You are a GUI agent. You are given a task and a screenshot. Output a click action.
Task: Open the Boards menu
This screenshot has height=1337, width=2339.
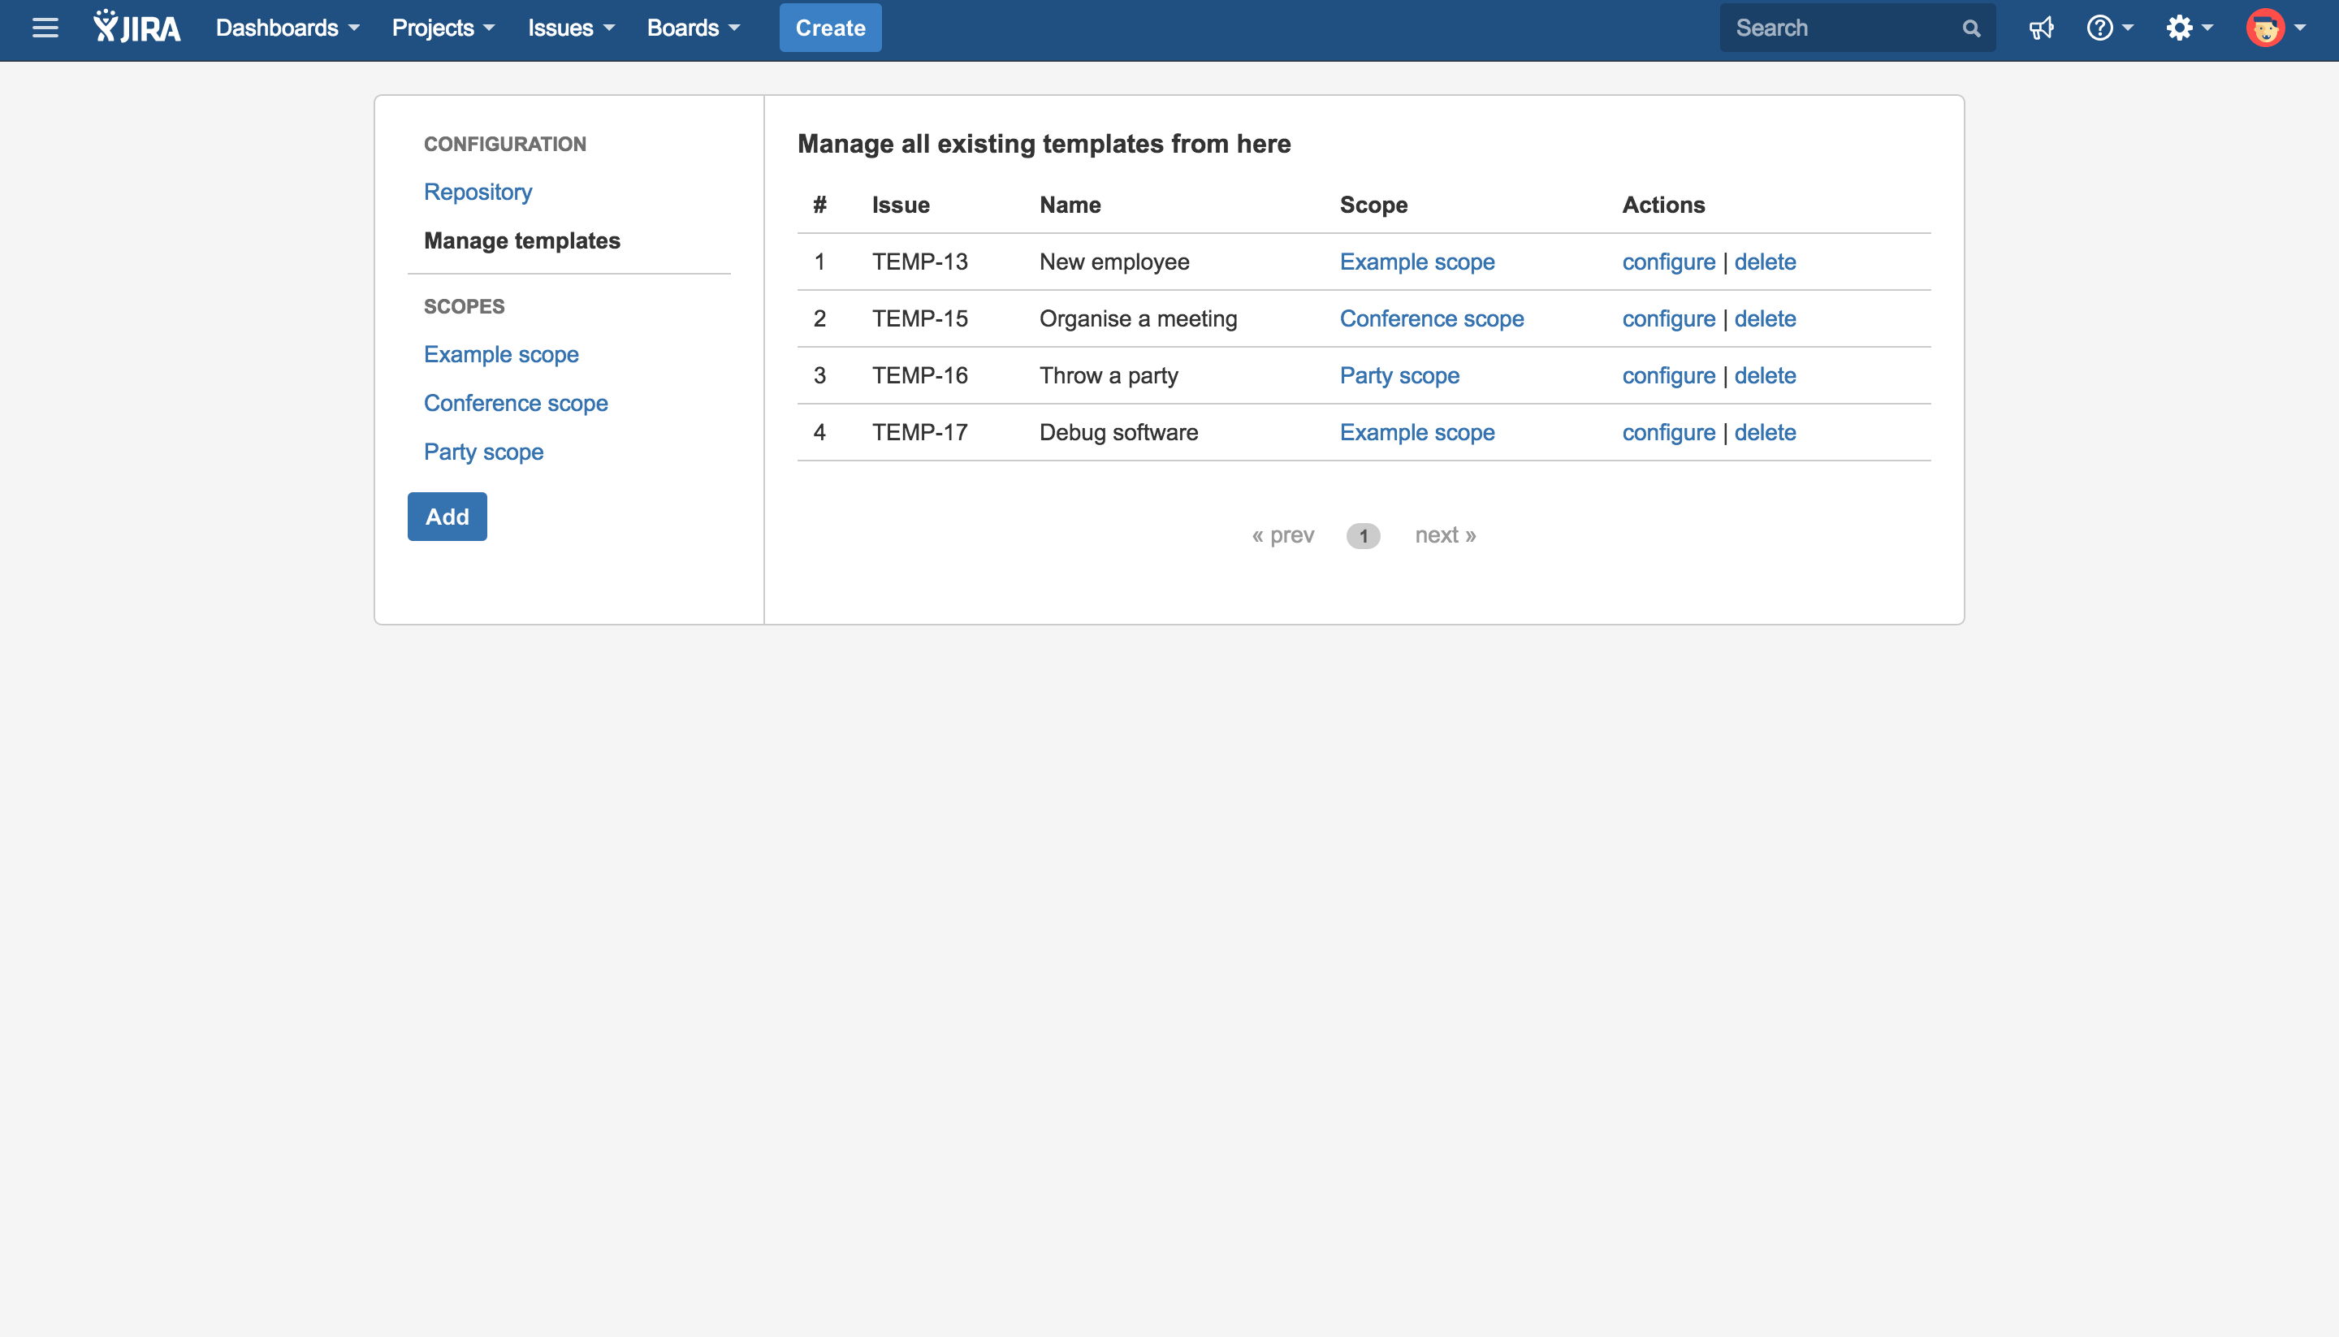coord(693,28)
